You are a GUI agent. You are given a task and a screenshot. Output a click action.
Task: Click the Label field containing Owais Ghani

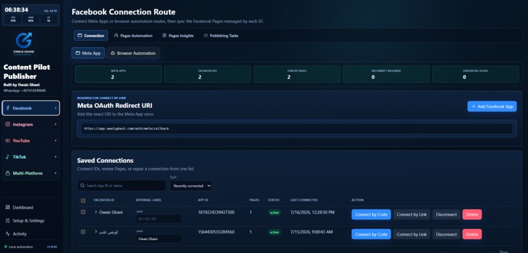pos(159,239)
